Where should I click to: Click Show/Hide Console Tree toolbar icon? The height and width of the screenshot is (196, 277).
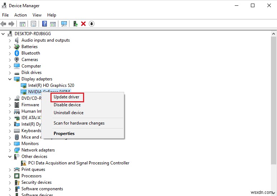pos(23,24)
